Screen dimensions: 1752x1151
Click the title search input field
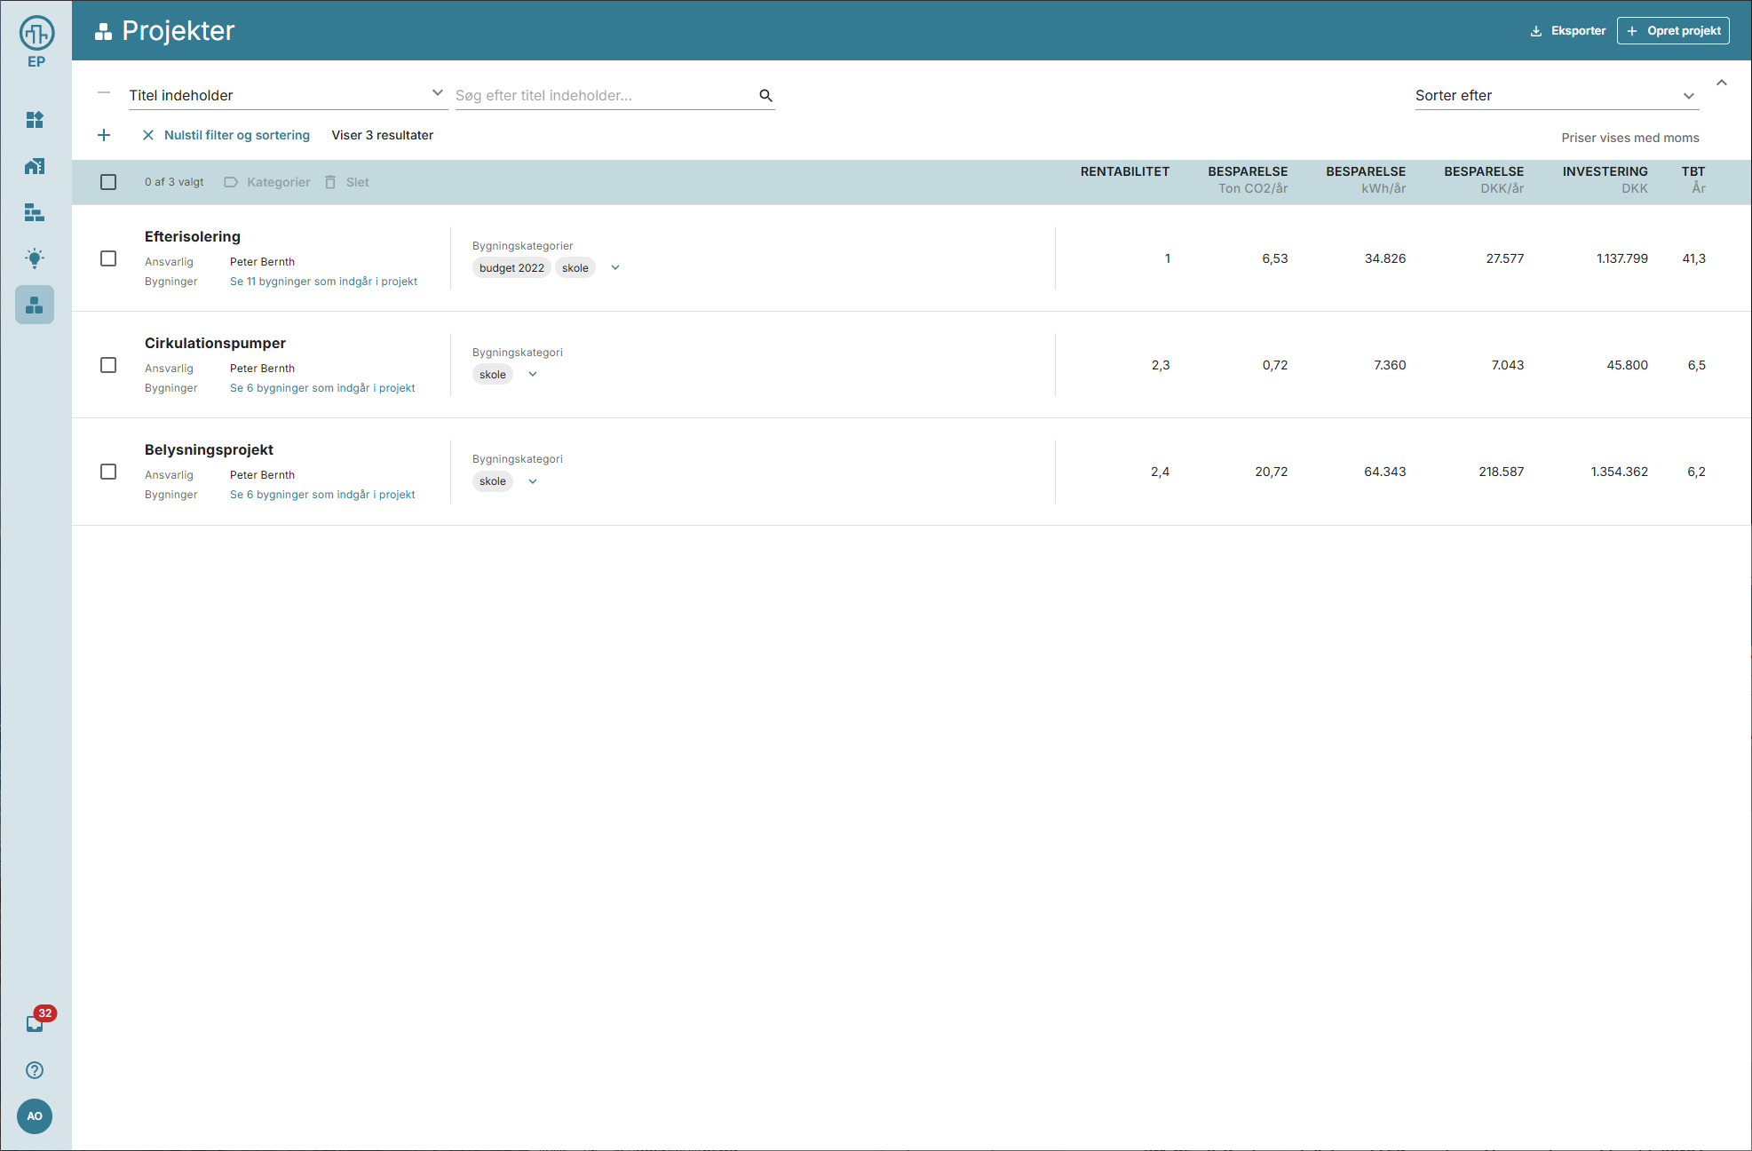(604, 95)
